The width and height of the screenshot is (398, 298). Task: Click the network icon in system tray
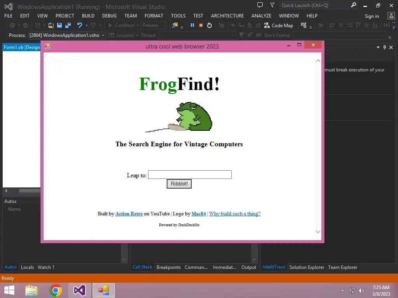click(352, 291)
